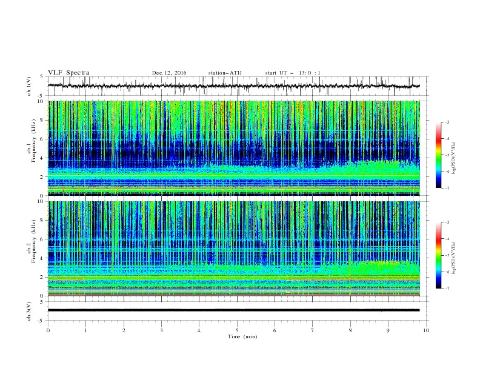Screen dimensions: 480x371
Task: Click time axis tick label '5'
Action: (x=237, y=330)
